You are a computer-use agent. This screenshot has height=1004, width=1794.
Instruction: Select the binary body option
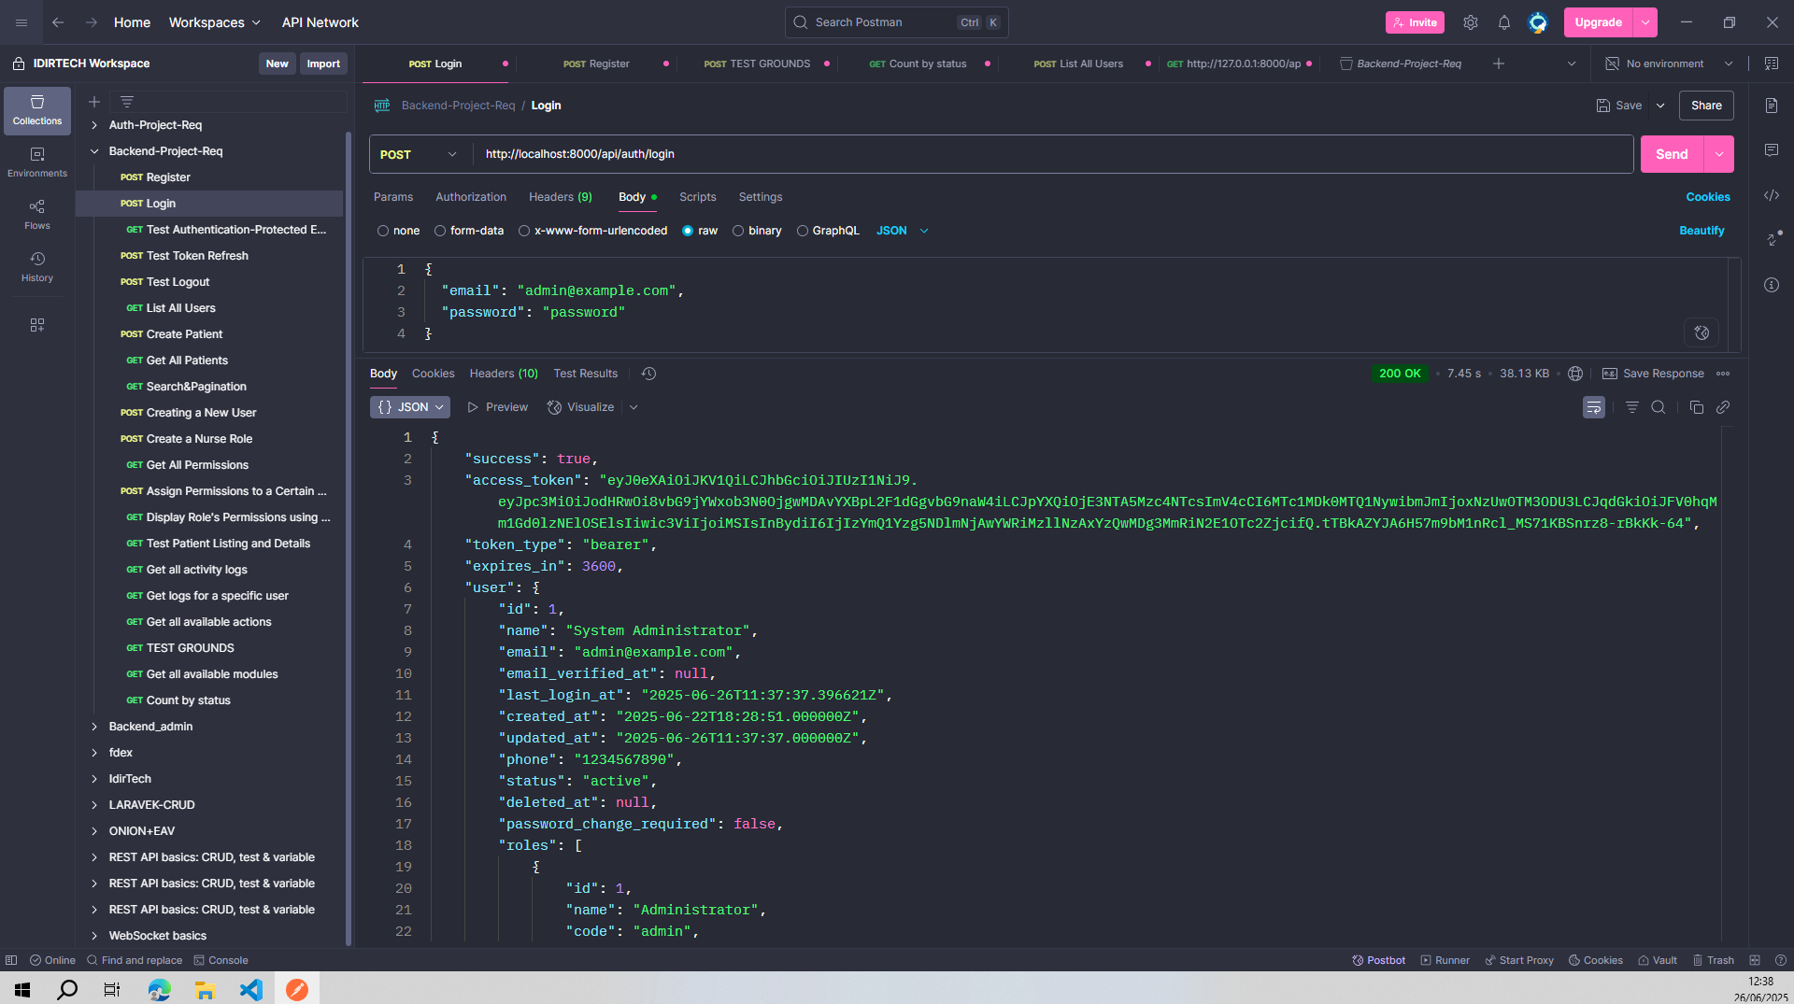point(738,231)
